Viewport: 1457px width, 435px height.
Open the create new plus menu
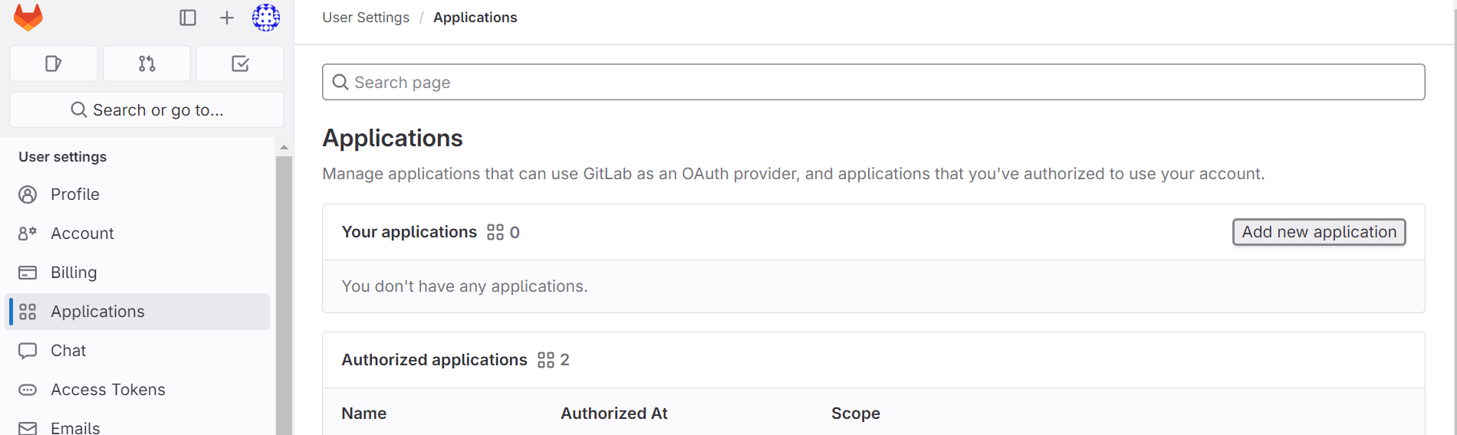click(x=227, y=18)
